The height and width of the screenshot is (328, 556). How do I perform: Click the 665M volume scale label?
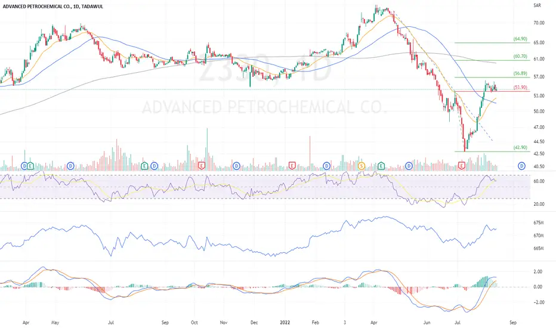tap(539, 249)
